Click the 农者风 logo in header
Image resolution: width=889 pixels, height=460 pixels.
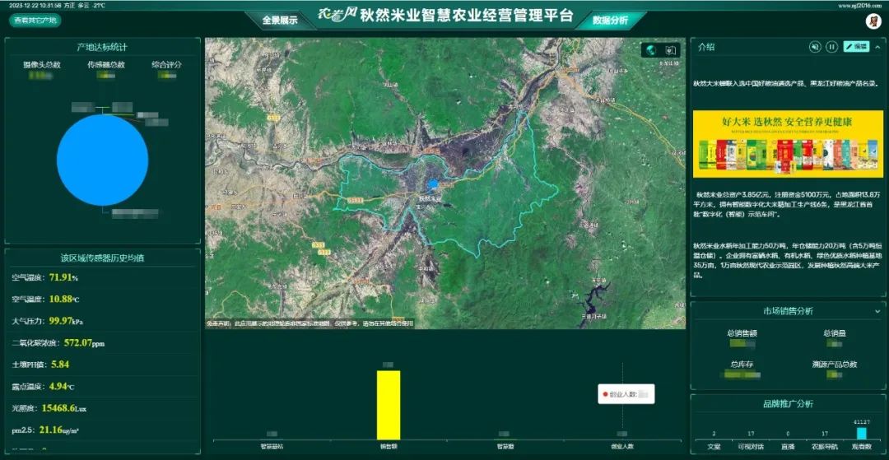(337, 16)
